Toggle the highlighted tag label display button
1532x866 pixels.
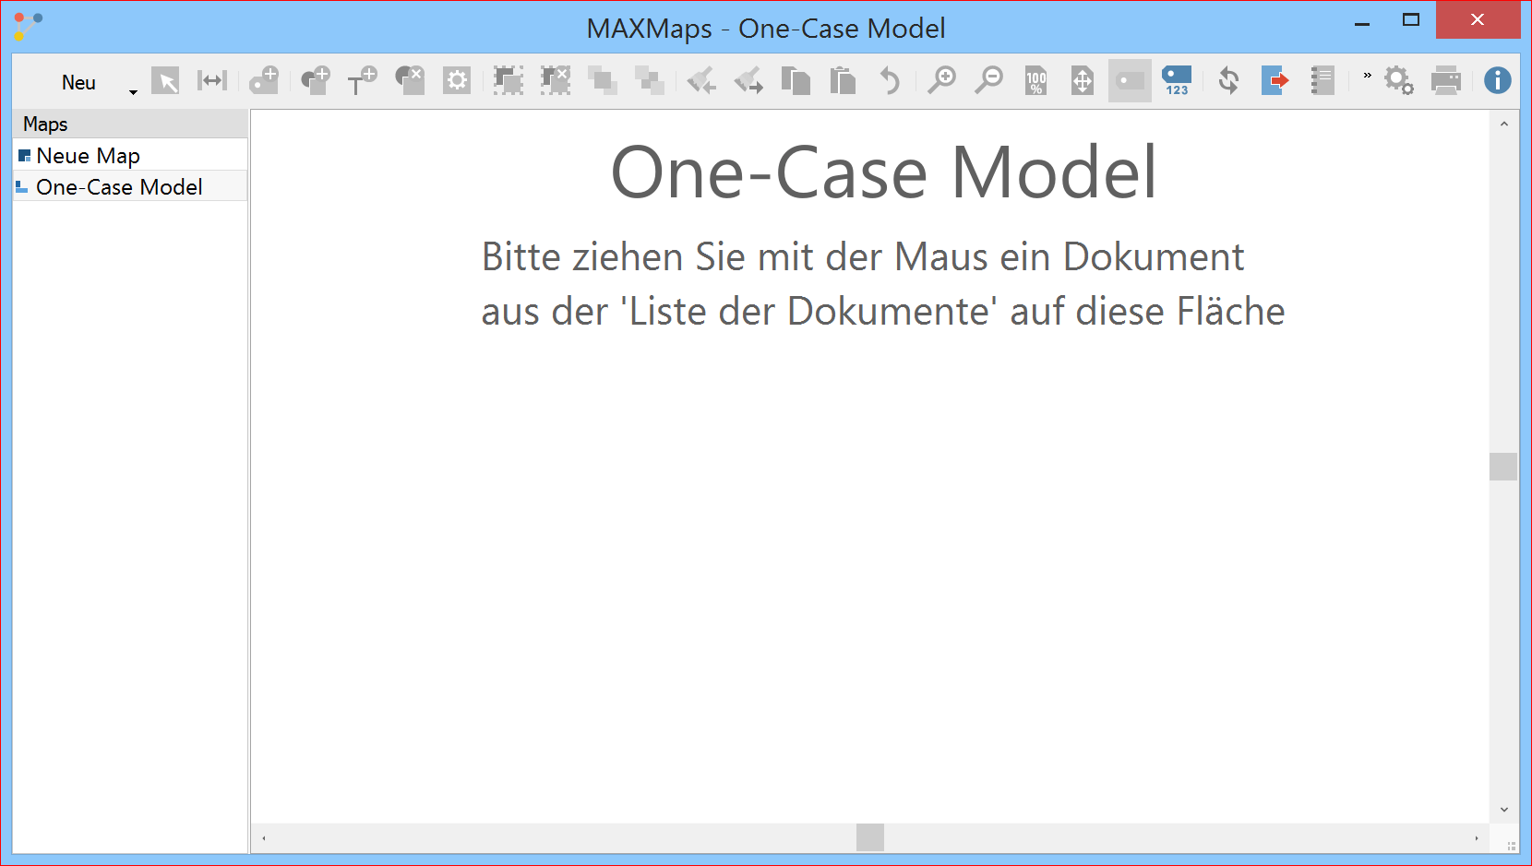coord(1130,80)
